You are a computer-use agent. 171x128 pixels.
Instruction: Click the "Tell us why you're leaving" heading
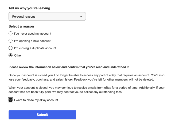coord(29,8)
